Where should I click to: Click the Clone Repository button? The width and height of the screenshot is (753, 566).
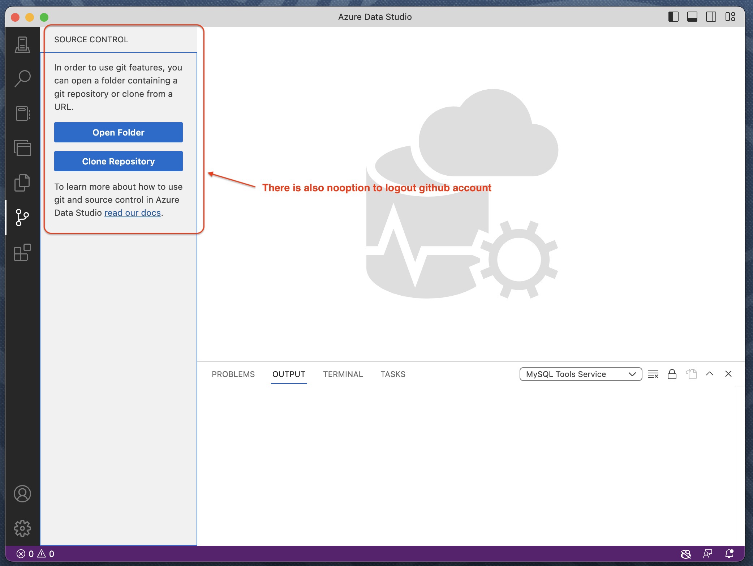[x=118, y=161]
